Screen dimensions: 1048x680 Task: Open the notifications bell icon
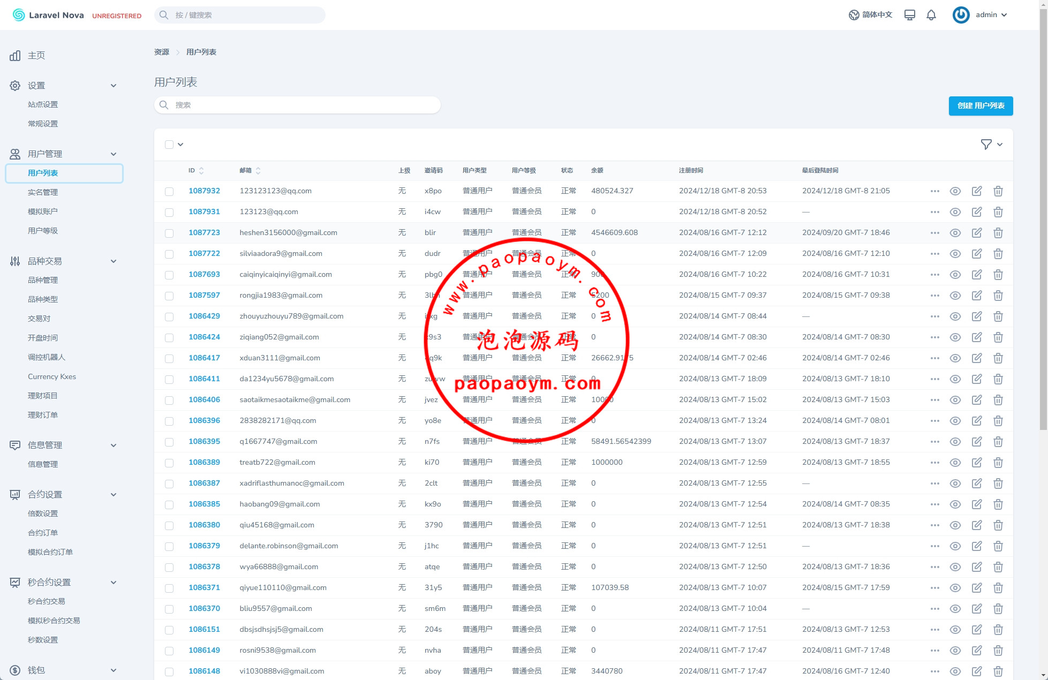point(931,15)
